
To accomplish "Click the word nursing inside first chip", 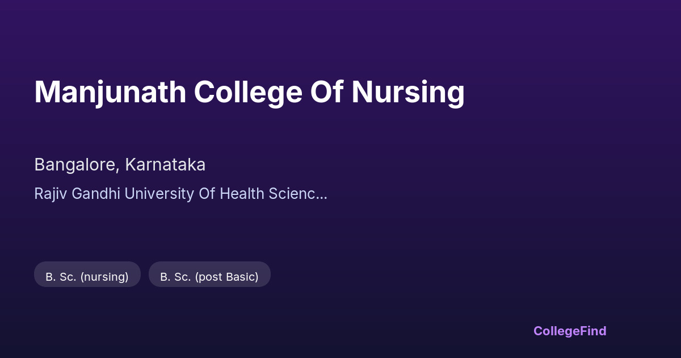I will (104, 277).
